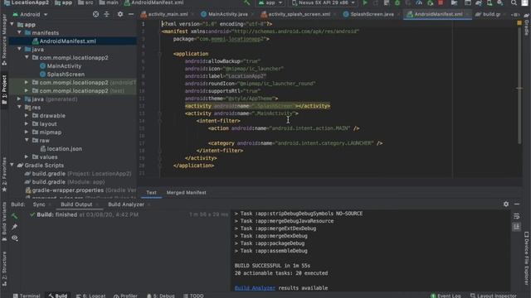
Task: Open the app run configuration dropdown
Action: coord(270,3)
